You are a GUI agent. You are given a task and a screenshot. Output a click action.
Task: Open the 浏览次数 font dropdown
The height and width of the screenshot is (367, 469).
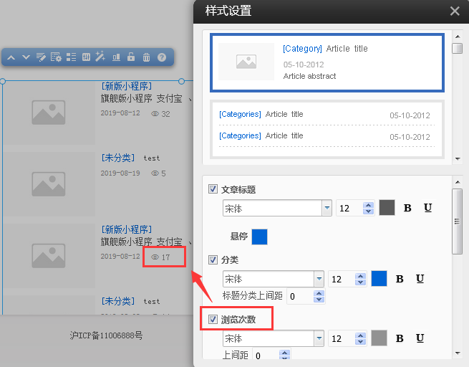point(319,338)
